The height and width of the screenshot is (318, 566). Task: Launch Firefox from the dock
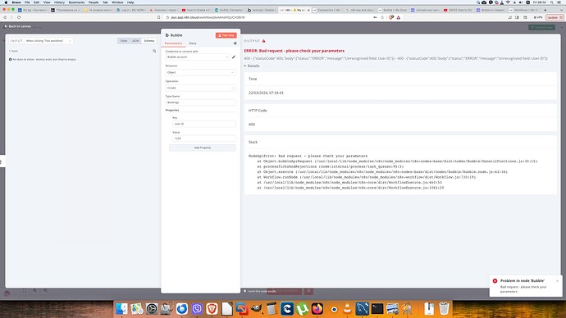pyautogui.click(x=317, y=309)
